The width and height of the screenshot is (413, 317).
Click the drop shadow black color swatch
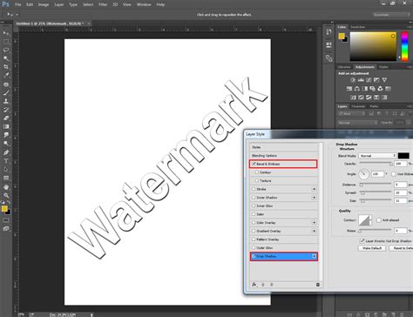point(403,156)
